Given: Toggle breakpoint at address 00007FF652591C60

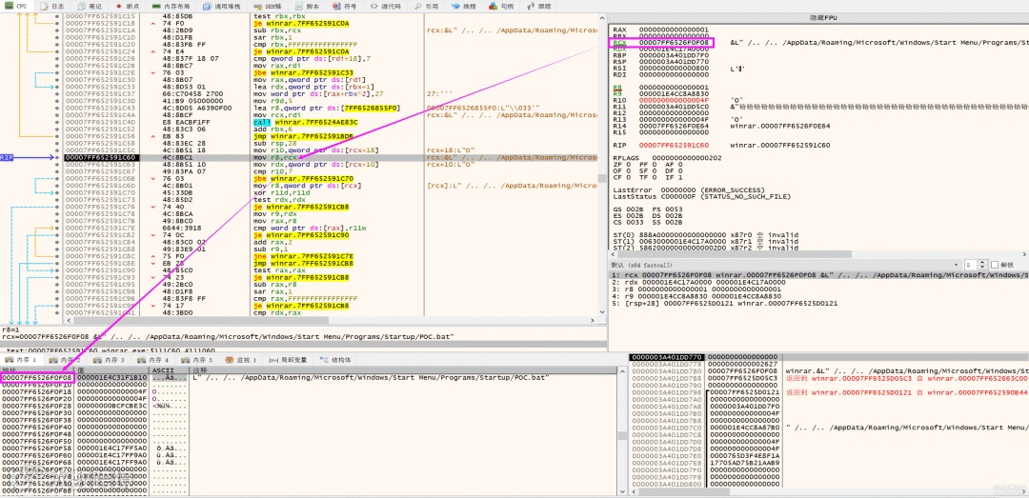Looking at the screenshot, I should (59, 158).
